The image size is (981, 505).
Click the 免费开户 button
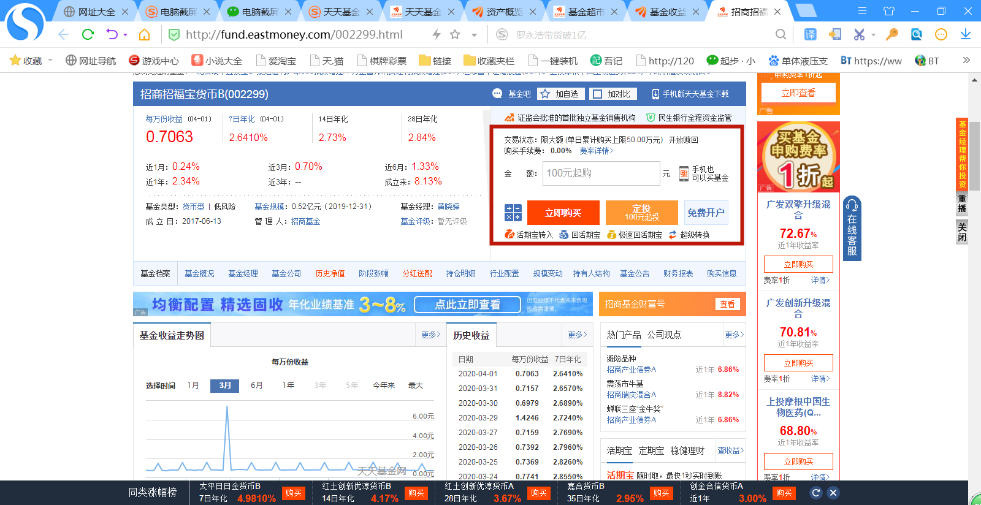click(706, 213)
